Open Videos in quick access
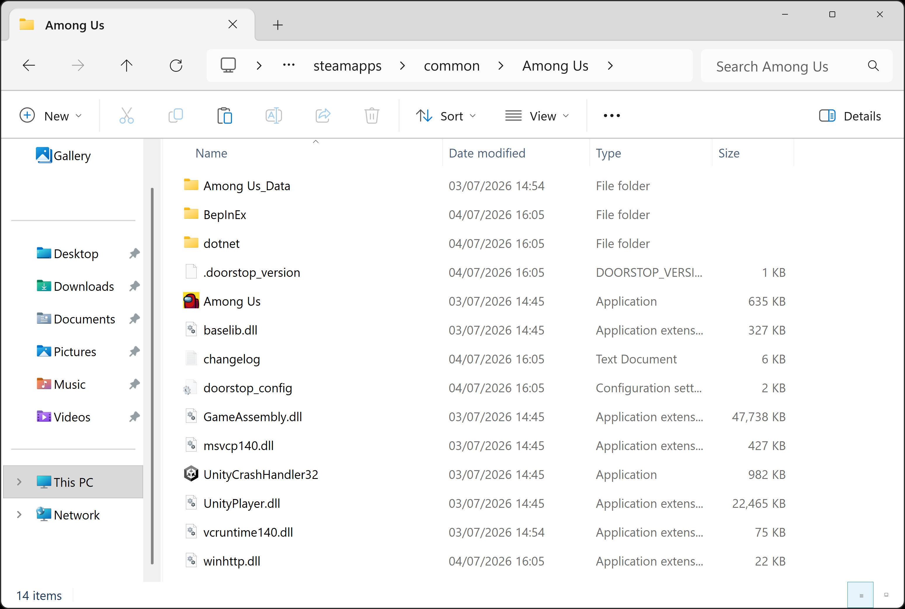 pyautogui.click(x=64, y=417)
